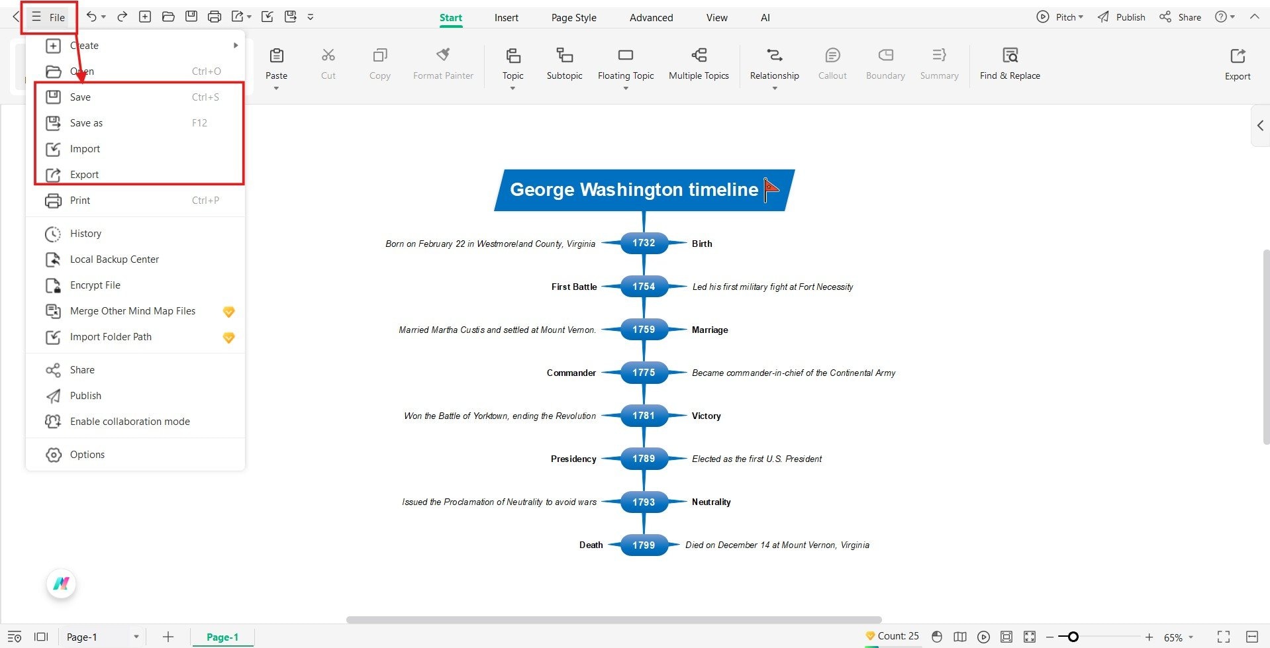Viewport: 1270px width, 648px height.
Task: Open the AI tab
Action: [x=765, y=18]
